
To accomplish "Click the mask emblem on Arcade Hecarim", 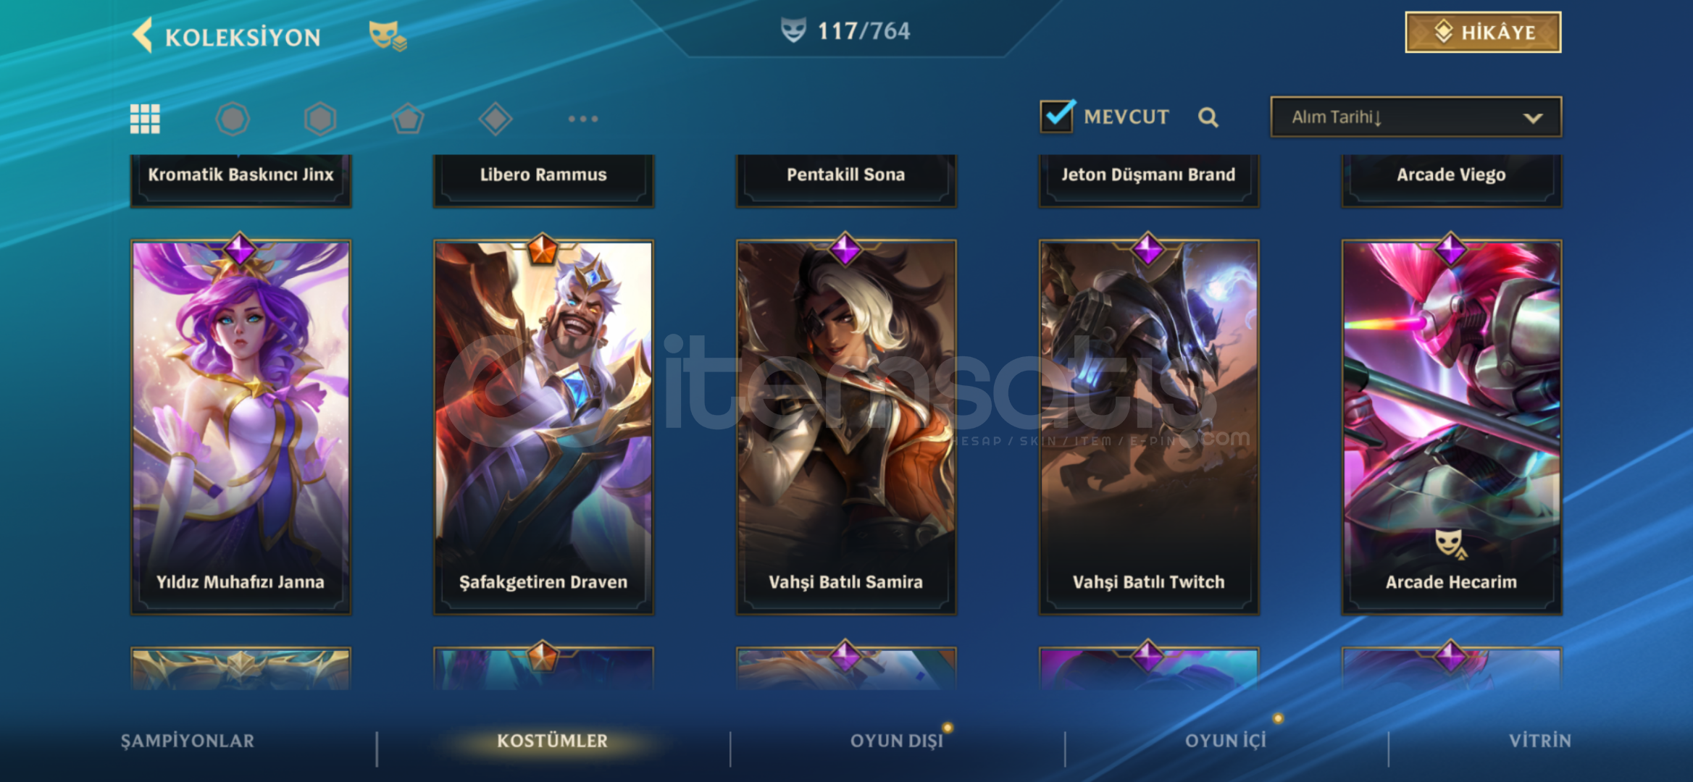I will point(1450,543).
